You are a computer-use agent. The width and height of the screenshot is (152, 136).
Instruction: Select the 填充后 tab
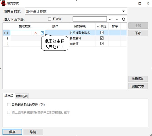[x=9, y=96]
